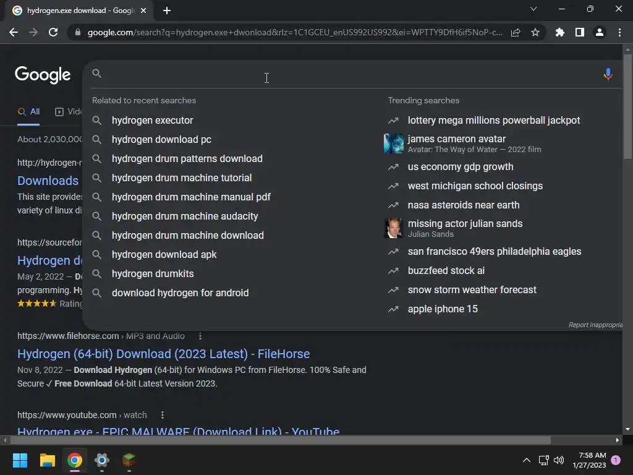Open Hydrogen (64-bit) Download FileHorse result
The image size is (633, 475).
(163, 354)
